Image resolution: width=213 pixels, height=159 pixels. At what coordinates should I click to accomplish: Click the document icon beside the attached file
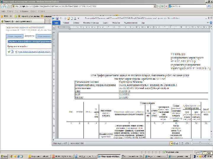12,52
